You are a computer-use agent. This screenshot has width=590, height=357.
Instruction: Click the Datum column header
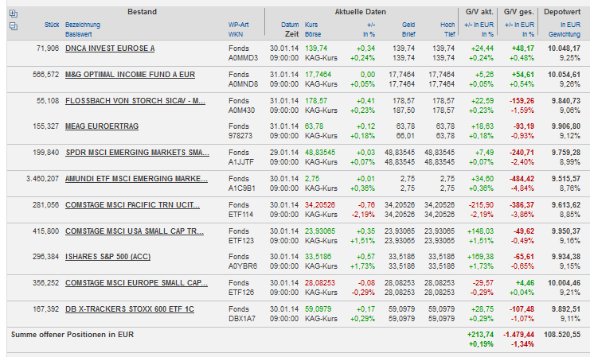(x=290, y=25)
